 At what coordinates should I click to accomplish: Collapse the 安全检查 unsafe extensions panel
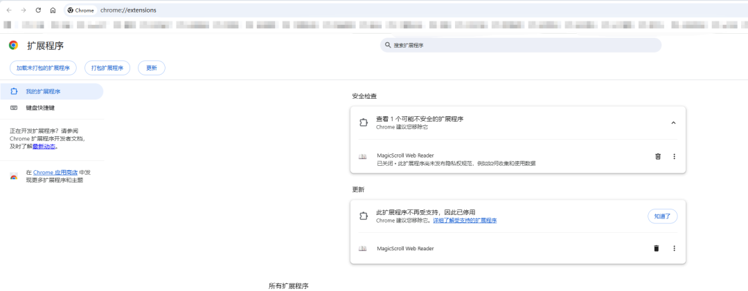click(x=673, y=122)
